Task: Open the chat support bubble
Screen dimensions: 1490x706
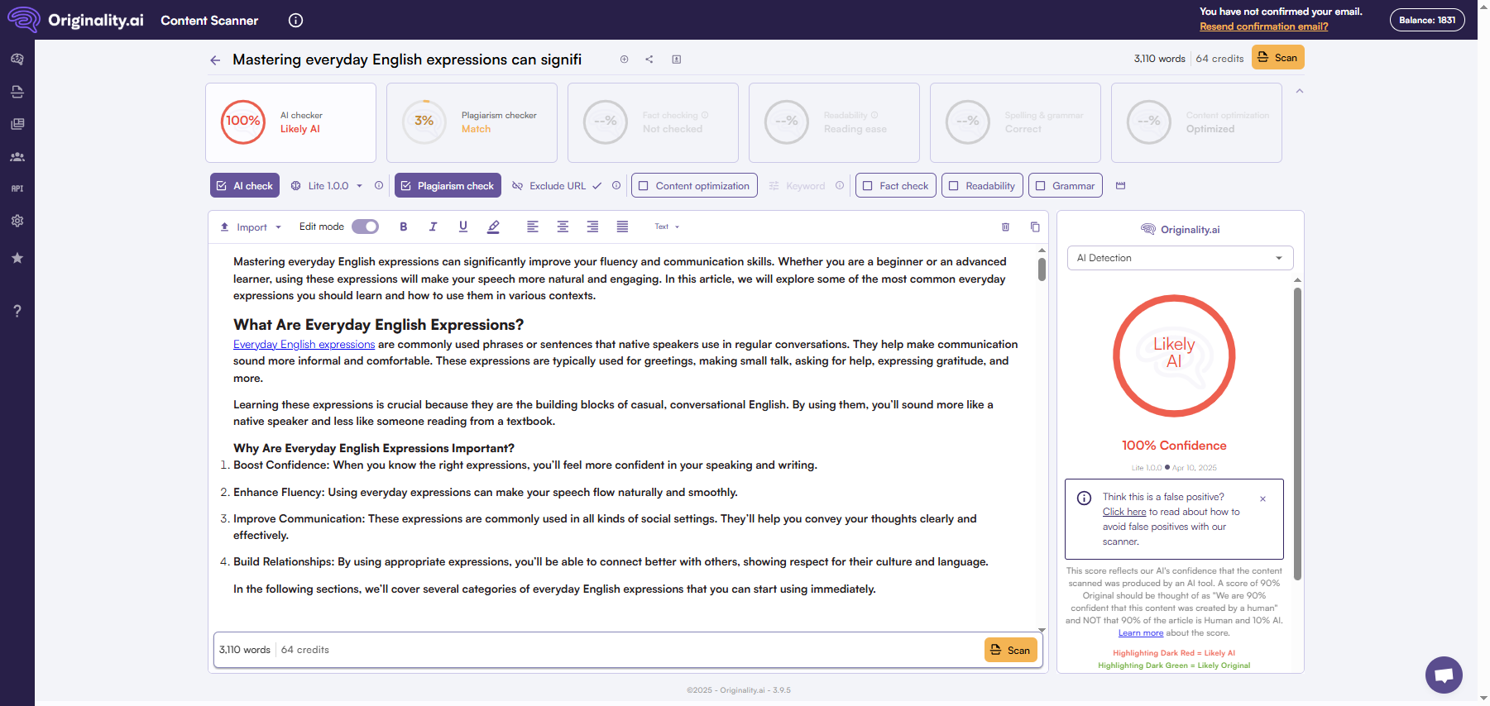Action: pyautogui.click(x=1444, y=675)
